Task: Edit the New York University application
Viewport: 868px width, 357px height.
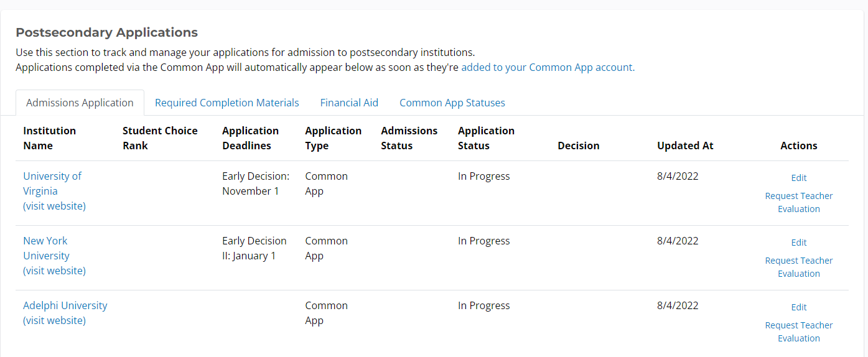Action: 798,243
